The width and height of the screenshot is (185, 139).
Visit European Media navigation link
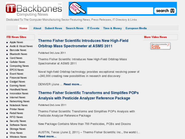pos(136,28)
